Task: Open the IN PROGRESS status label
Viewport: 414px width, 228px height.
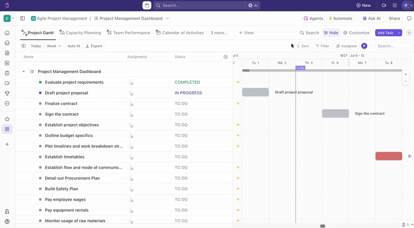Action: (188, 93)
